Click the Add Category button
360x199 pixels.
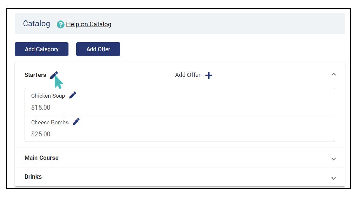coord(42,49)
